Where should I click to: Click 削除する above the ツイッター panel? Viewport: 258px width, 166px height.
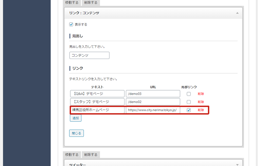pyautogui.click(x=91, y=155)
